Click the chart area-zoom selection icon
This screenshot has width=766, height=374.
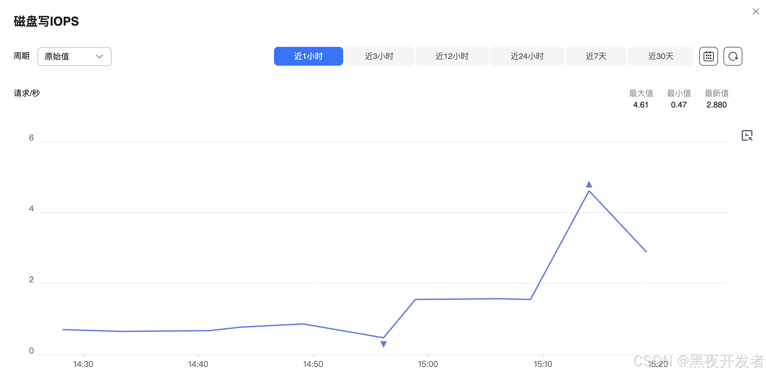click(747, 135)
